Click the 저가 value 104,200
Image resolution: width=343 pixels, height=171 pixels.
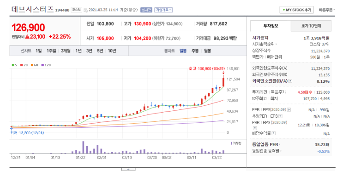142,38
